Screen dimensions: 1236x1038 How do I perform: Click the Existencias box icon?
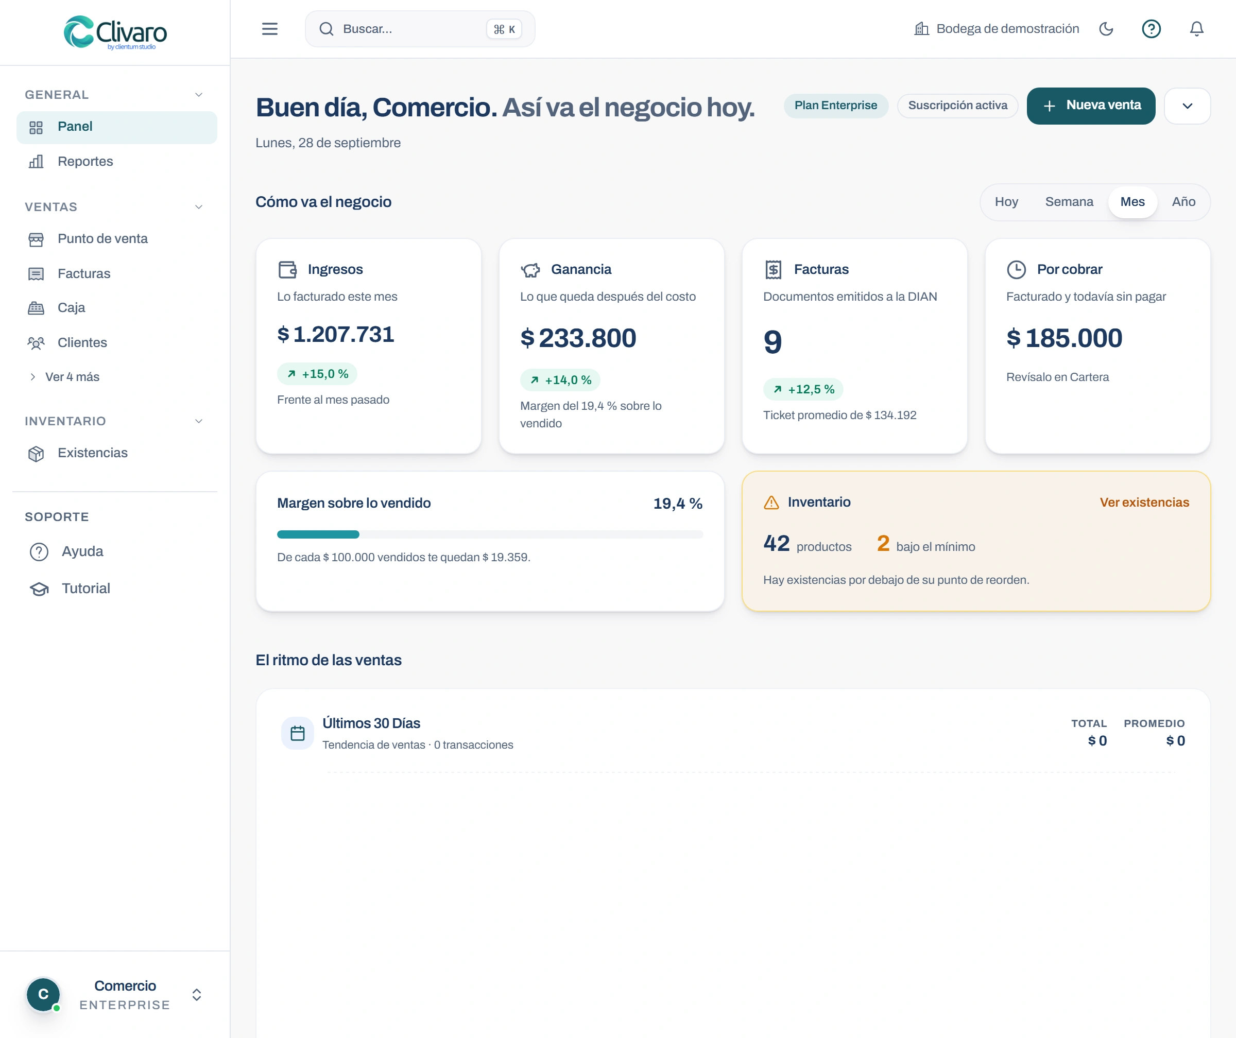(36, 453)
